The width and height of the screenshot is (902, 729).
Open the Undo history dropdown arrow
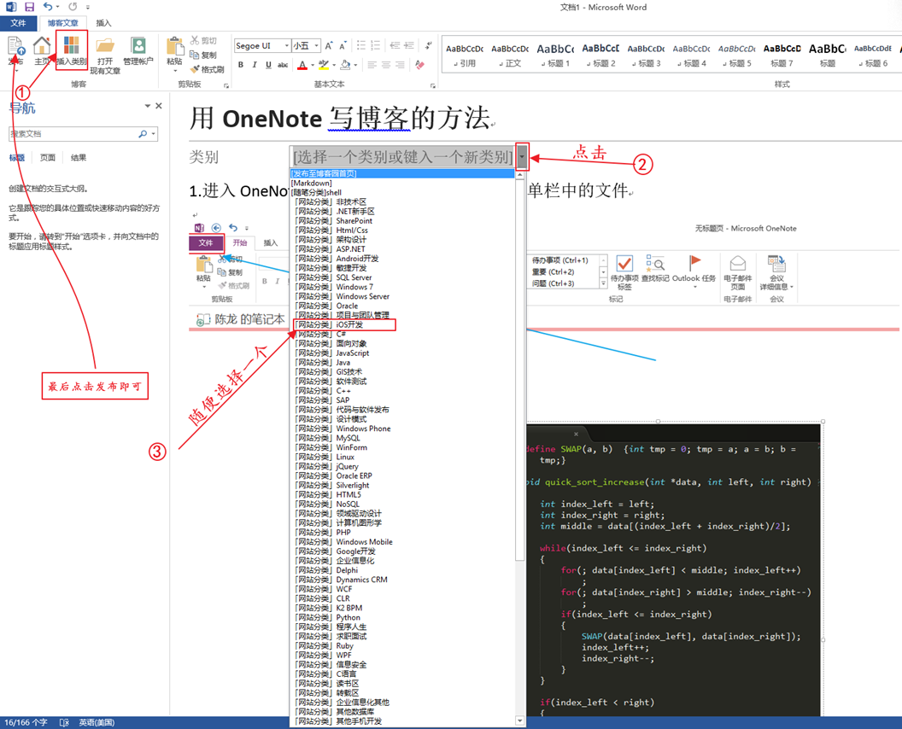coord(57,7)
